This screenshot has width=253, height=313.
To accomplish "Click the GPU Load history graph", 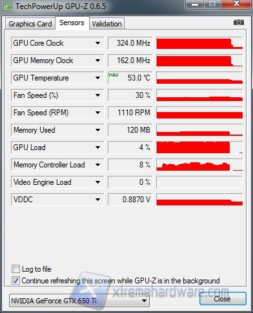I will click(x=199, y=147).
